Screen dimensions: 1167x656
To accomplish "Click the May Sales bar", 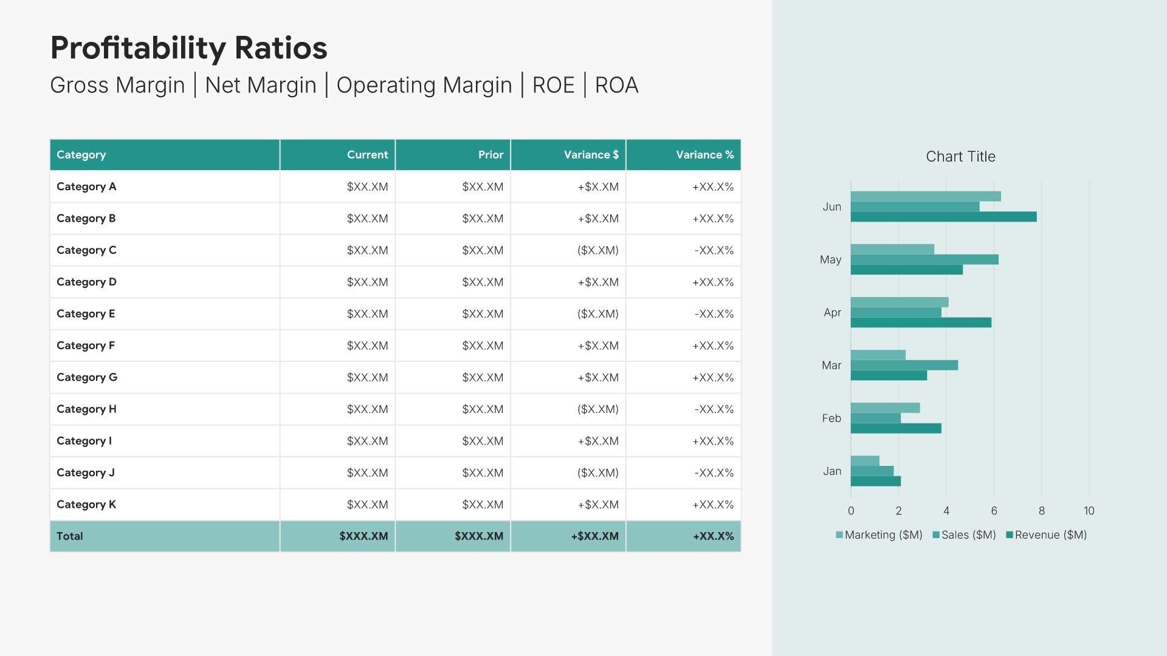I will [x=924, y=259].
